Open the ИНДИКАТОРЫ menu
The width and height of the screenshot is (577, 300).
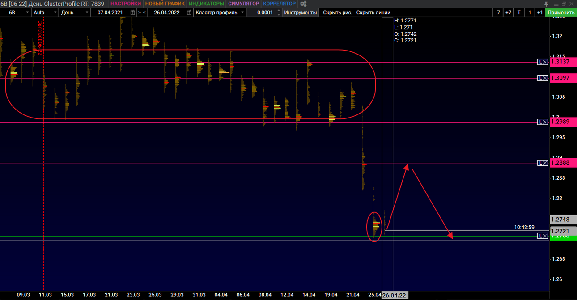206,4
